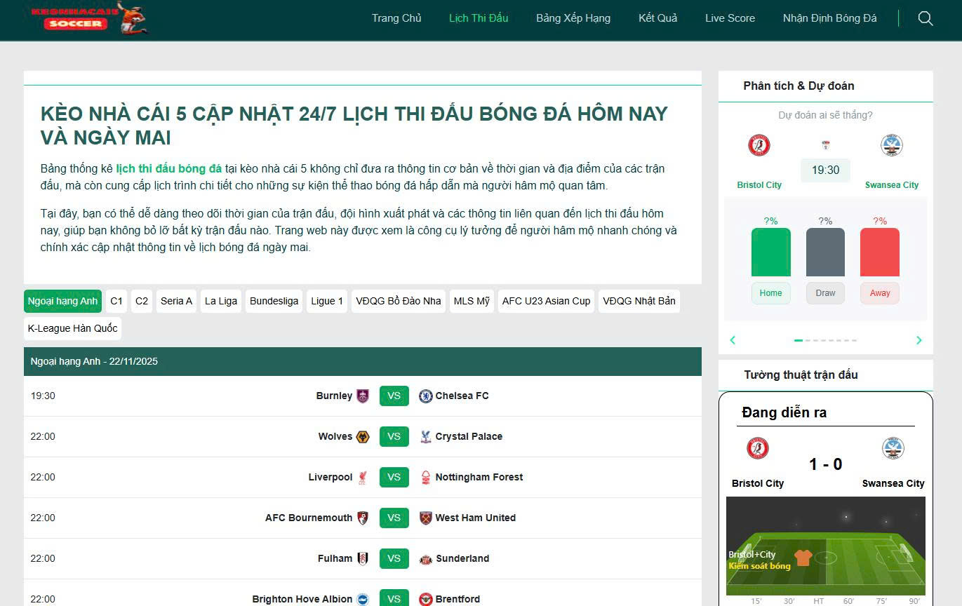Click the Liverpool club crest icon
This screenshot has width=962, height=606.
(x=363, y=477)
